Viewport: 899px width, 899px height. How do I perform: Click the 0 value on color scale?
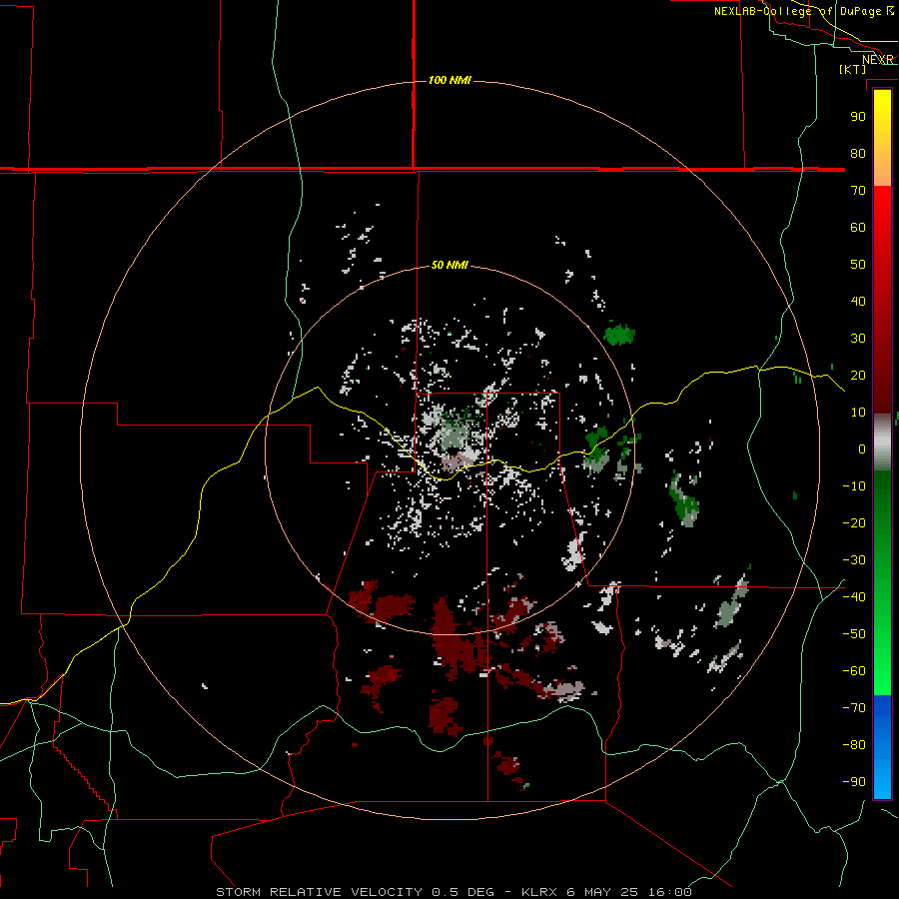click(862, 449)
